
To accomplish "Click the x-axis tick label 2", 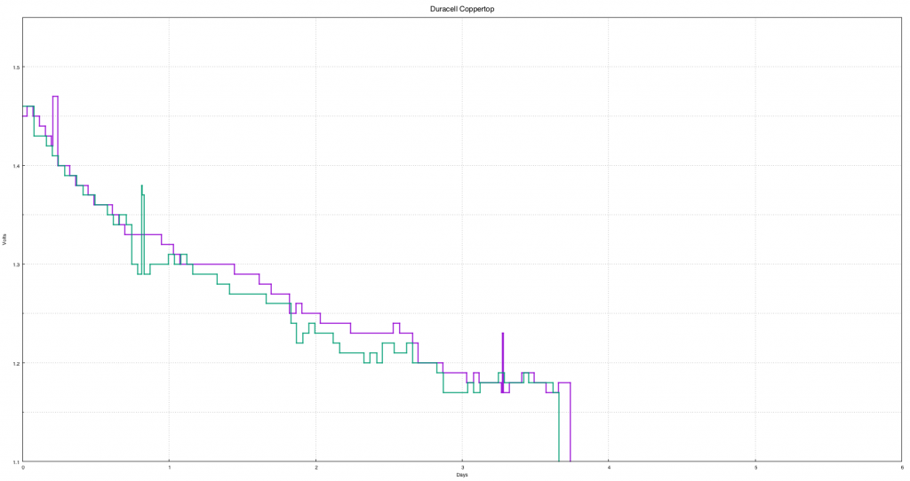I will (x=315, y=467).
